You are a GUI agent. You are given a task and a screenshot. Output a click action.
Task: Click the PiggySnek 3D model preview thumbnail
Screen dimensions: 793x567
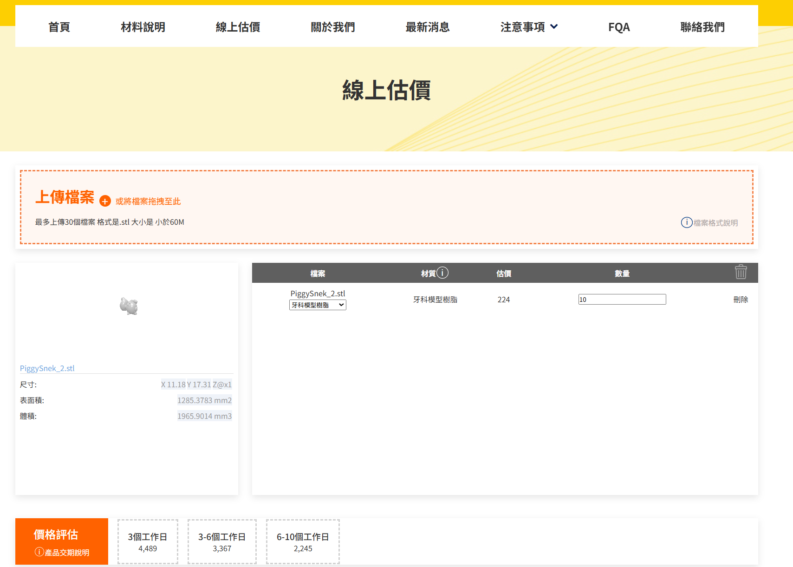[x=129, y=306]
